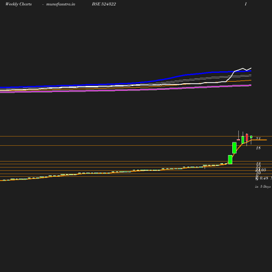Click the last small green candle
The height and width of the screenshot is (272, 272).
pyautogui.click(x=251, y=137)
